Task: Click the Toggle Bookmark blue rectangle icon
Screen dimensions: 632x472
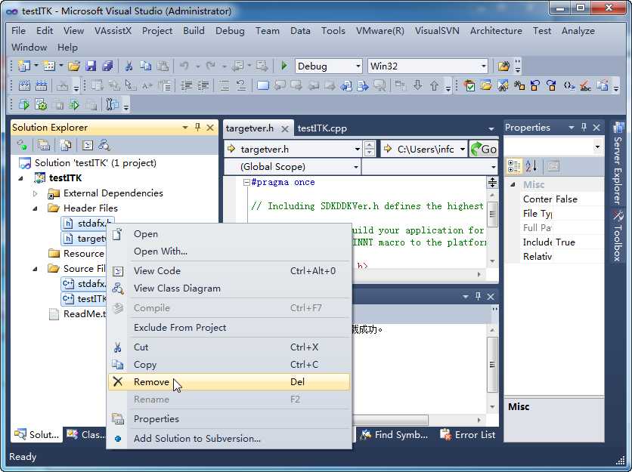Action: point(263,85)
